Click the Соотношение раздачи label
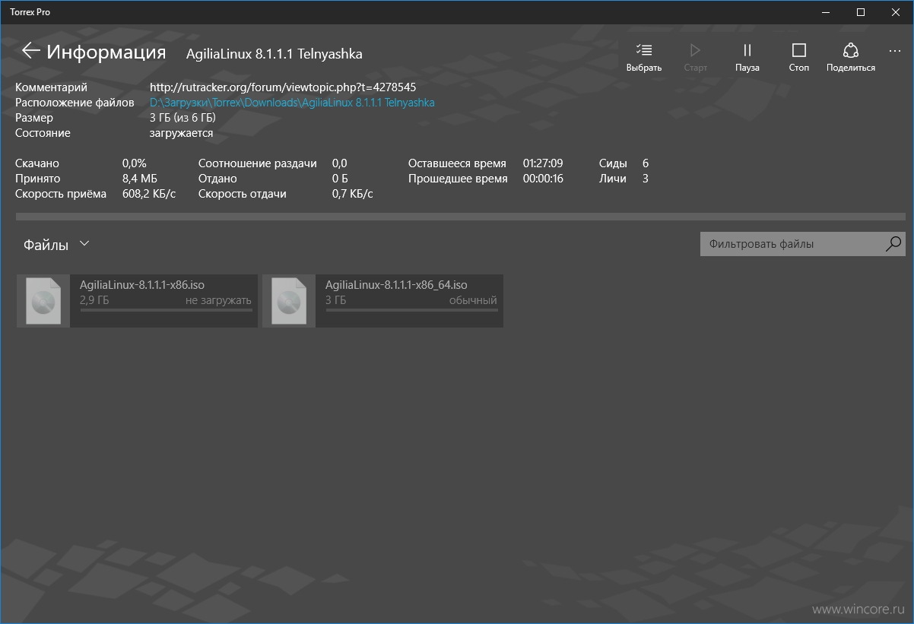This screenshot has height=624, width=914. tap(258, 163)
